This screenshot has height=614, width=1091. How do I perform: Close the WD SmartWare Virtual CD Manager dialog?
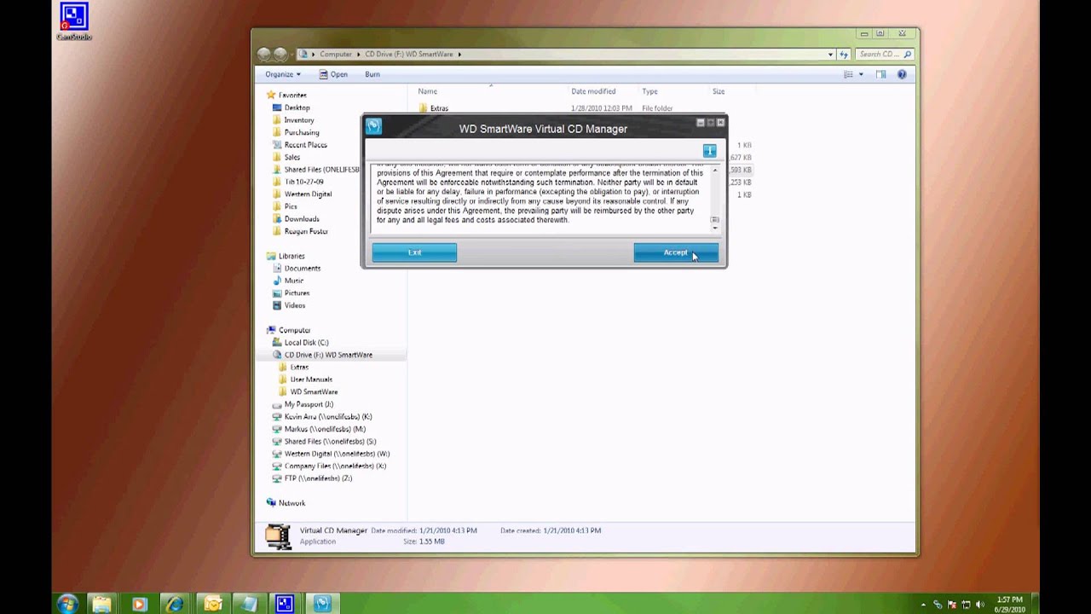[x=720, y=123]
